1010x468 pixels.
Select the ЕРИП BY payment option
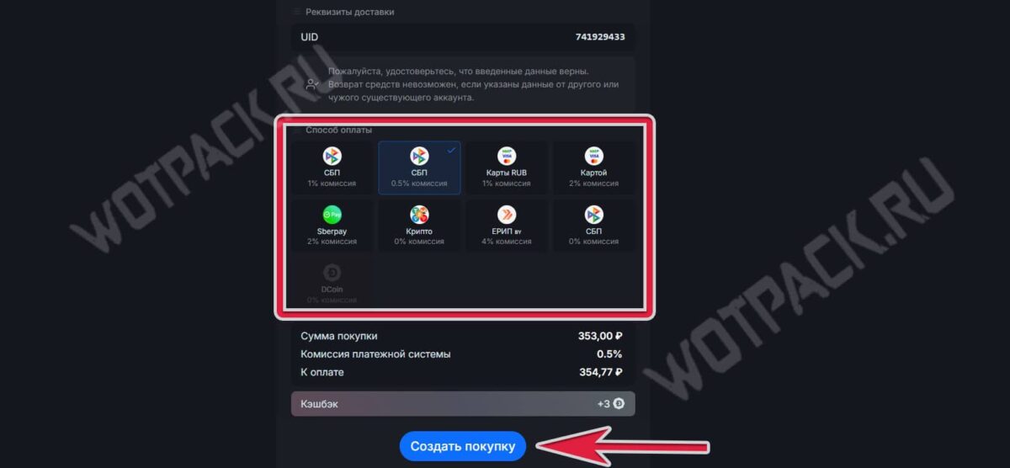coord(507,226)
